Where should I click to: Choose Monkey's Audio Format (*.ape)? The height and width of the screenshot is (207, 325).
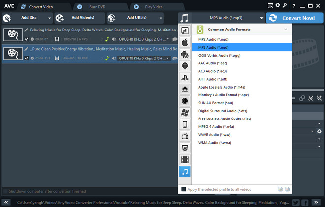241,95
